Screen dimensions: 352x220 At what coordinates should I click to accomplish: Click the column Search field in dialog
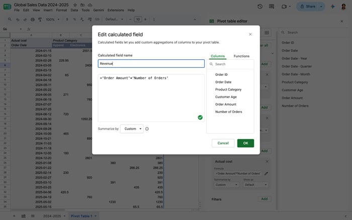coord(230,64)
